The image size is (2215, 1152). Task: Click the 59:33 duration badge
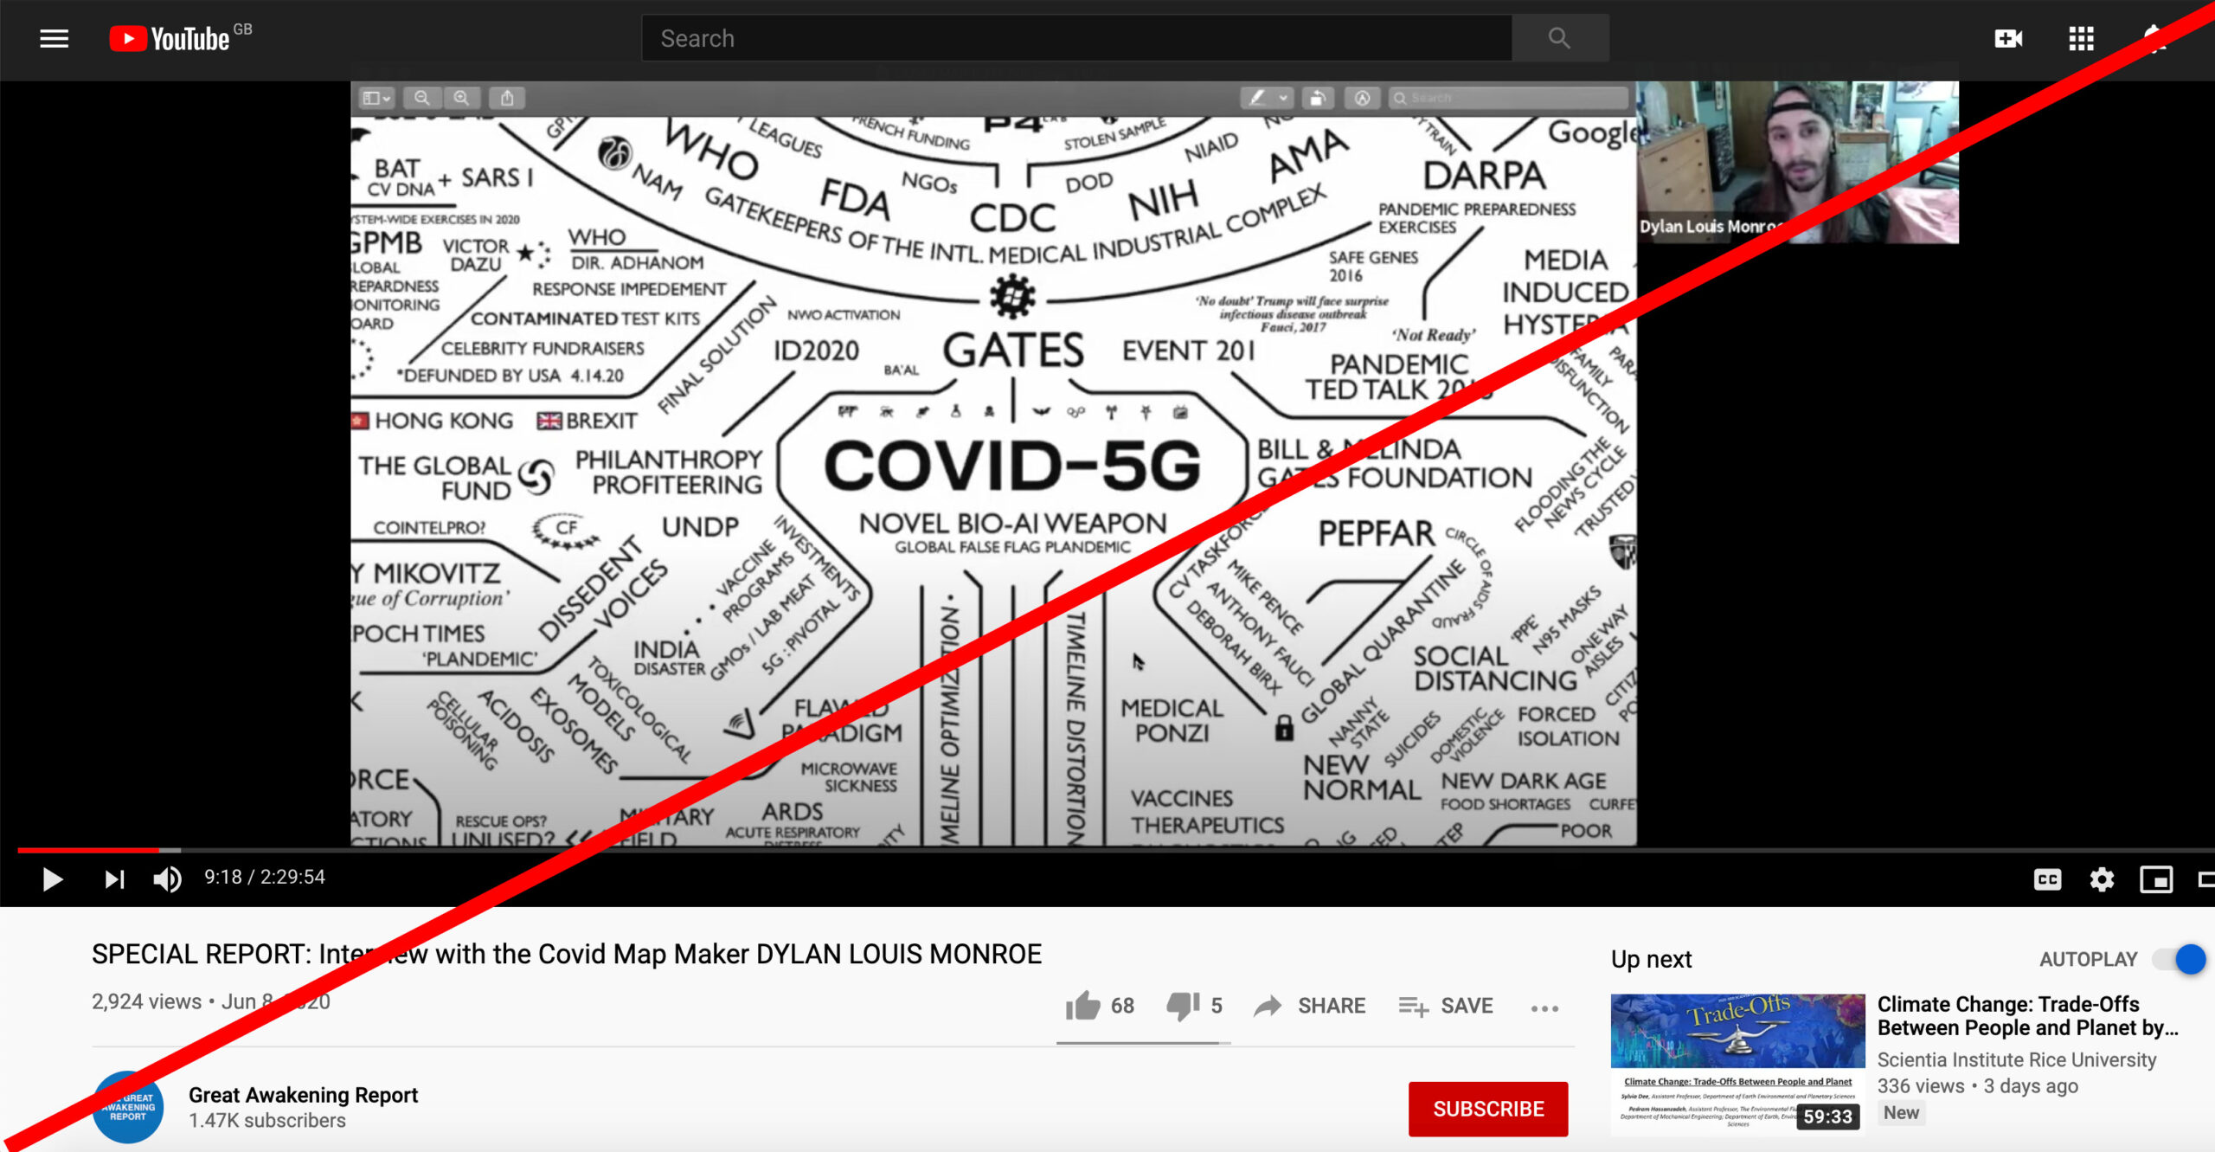(1827, 1117)
